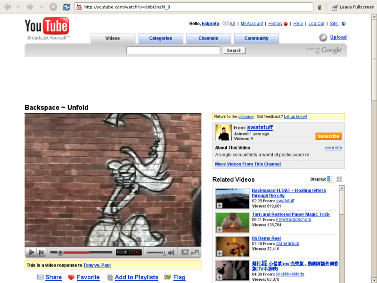The height and width of the screenshot is (283, 377).
Task: Add Backspace FLOAT to the queue with the plus icon
Action: 220,205
